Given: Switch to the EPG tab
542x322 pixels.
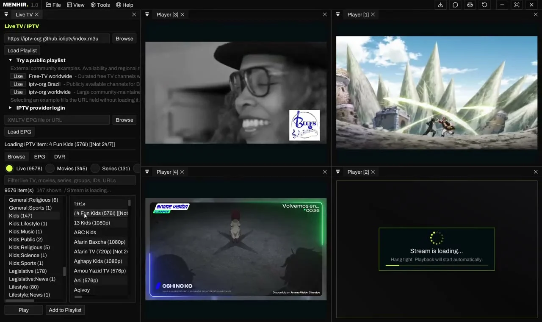Looking at the screenshot, I should click(x=39, y=157).
